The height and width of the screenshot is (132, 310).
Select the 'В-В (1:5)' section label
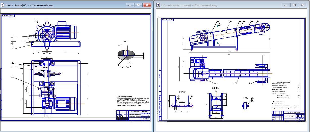(215, 89)
